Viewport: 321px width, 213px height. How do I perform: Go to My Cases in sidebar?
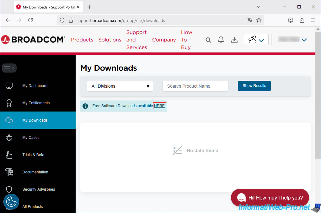click(x=31, y=138)
